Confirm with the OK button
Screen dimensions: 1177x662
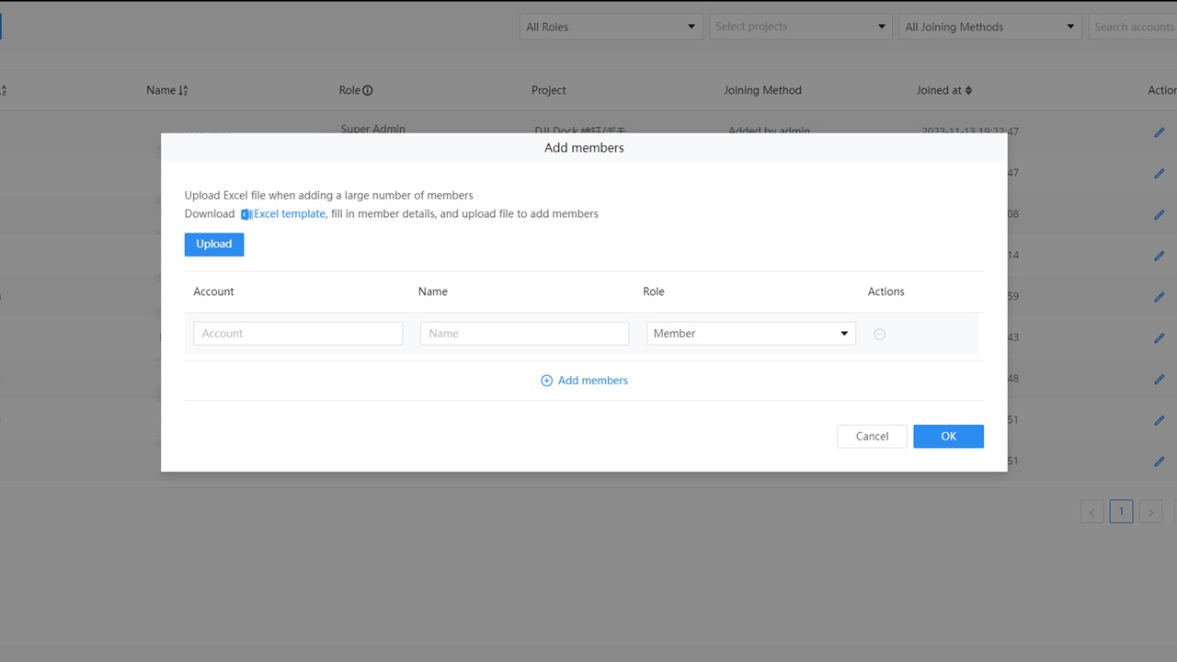(x=948, y=437)
